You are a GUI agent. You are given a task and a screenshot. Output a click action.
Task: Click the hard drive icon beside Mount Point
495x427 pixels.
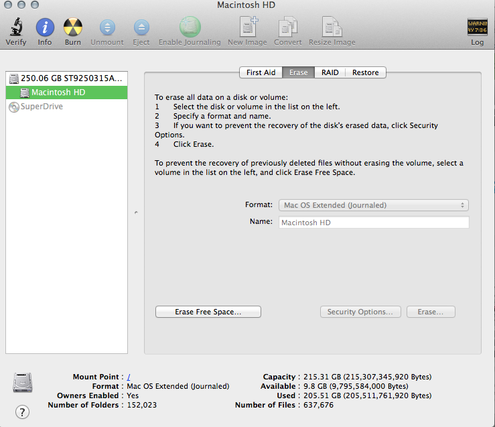pyautogui.click(x=22, y=383)
